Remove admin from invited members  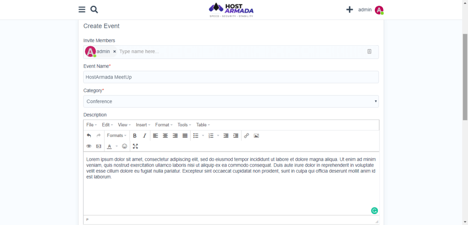point(115,52)
